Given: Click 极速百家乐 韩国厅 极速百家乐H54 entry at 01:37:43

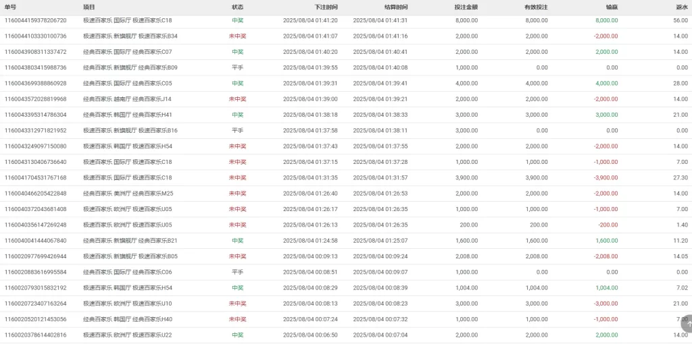Looking at the screenshot, I should pyautogui.click(x=128, y=146).
